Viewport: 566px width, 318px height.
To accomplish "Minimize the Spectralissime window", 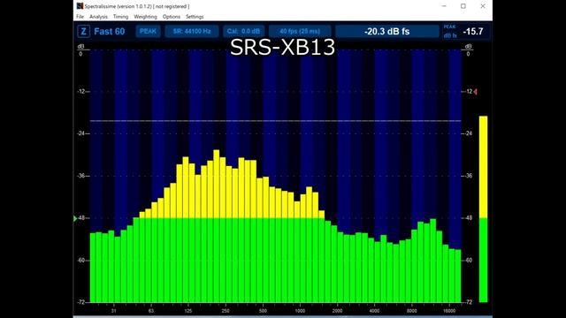I will (x=444, y=6).
